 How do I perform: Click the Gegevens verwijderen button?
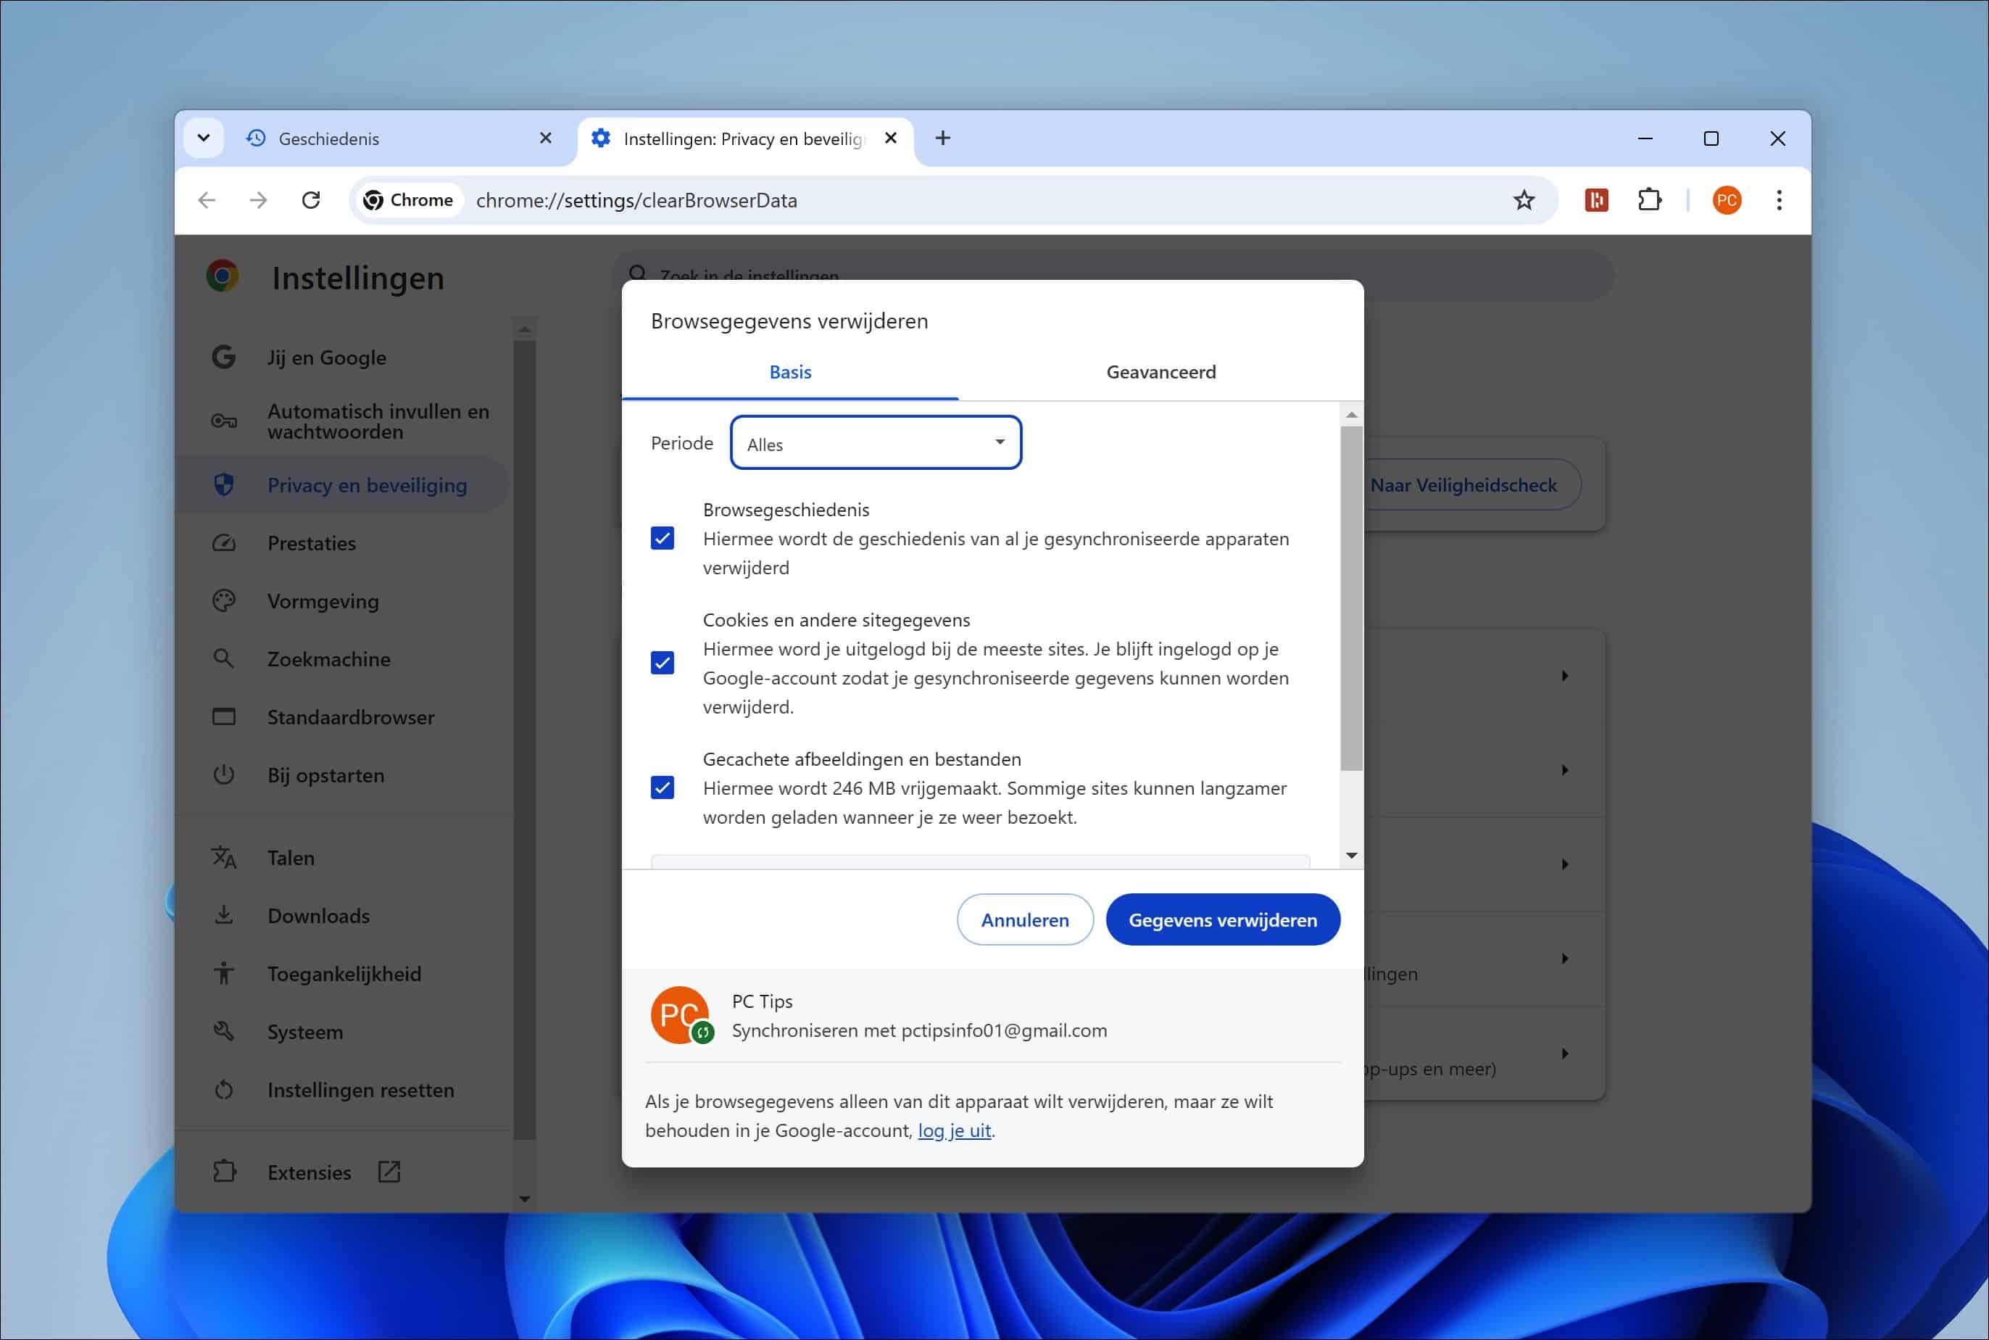[x=1223, y=919]
